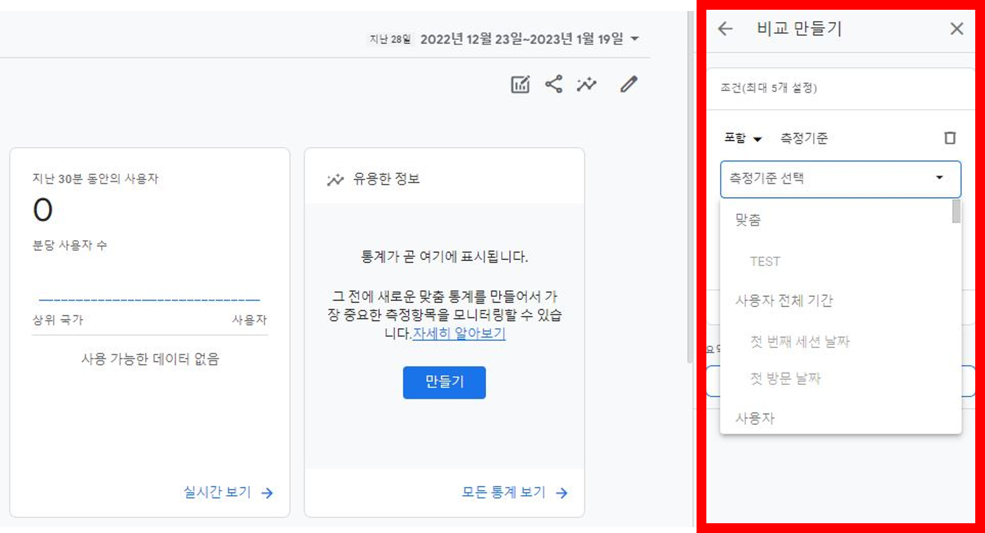Open the date range dropdown arrow
985x533 pixels.
635,39
